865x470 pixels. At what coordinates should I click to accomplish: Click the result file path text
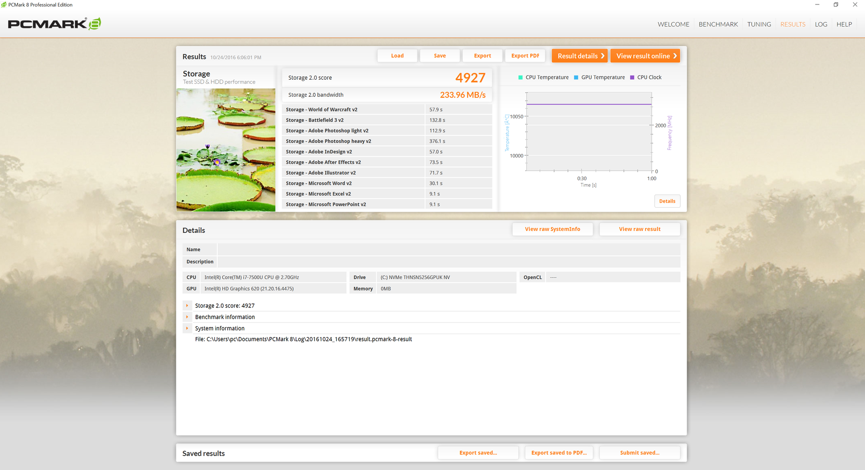[303, 339]
